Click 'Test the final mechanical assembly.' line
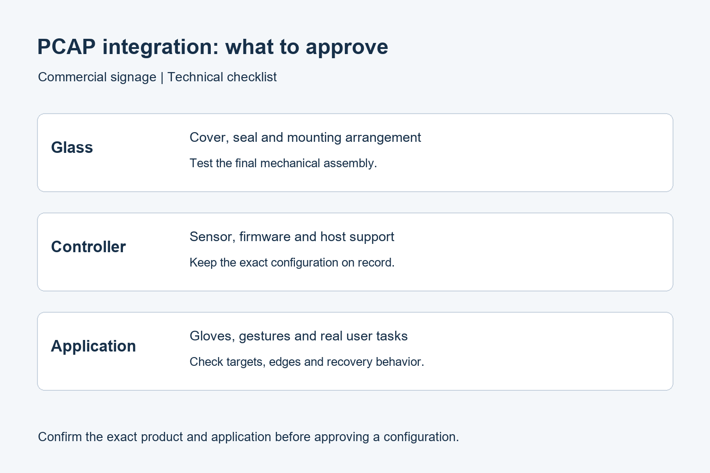 (x=283, y=163)
